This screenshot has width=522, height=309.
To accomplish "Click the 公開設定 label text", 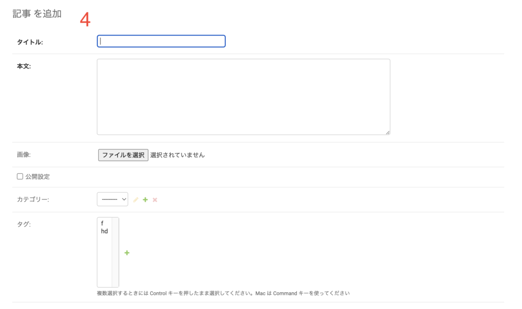I will 38,177.
